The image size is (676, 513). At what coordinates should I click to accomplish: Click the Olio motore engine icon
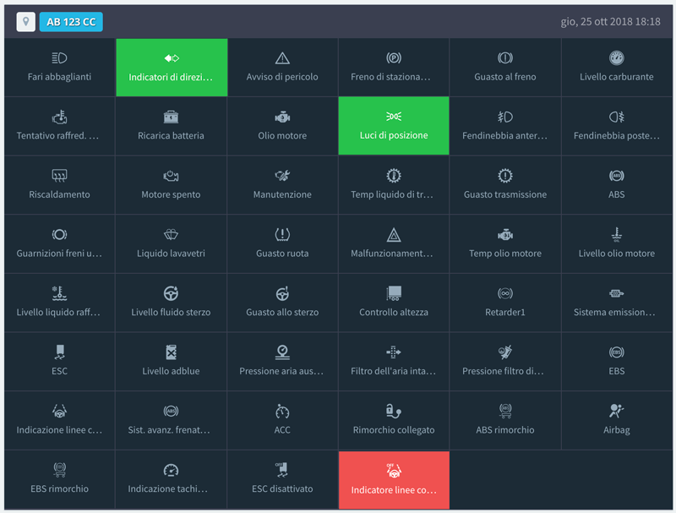coord(282,117)
